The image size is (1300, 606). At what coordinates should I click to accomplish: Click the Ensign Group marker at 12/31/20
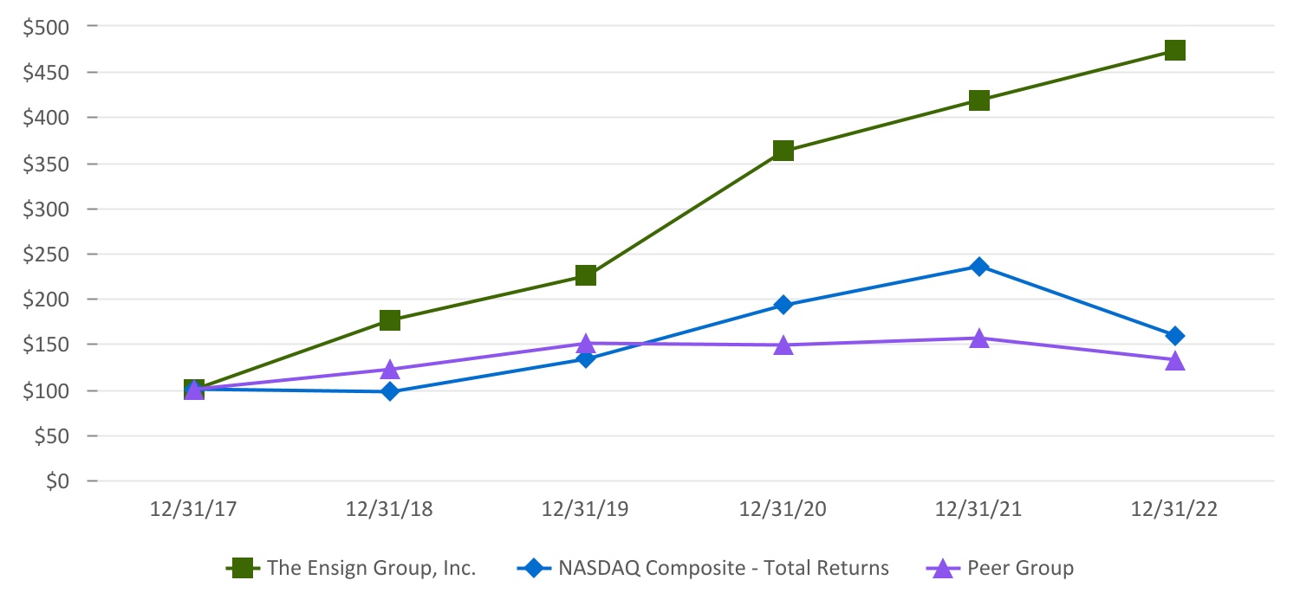[x=783, y=151]
